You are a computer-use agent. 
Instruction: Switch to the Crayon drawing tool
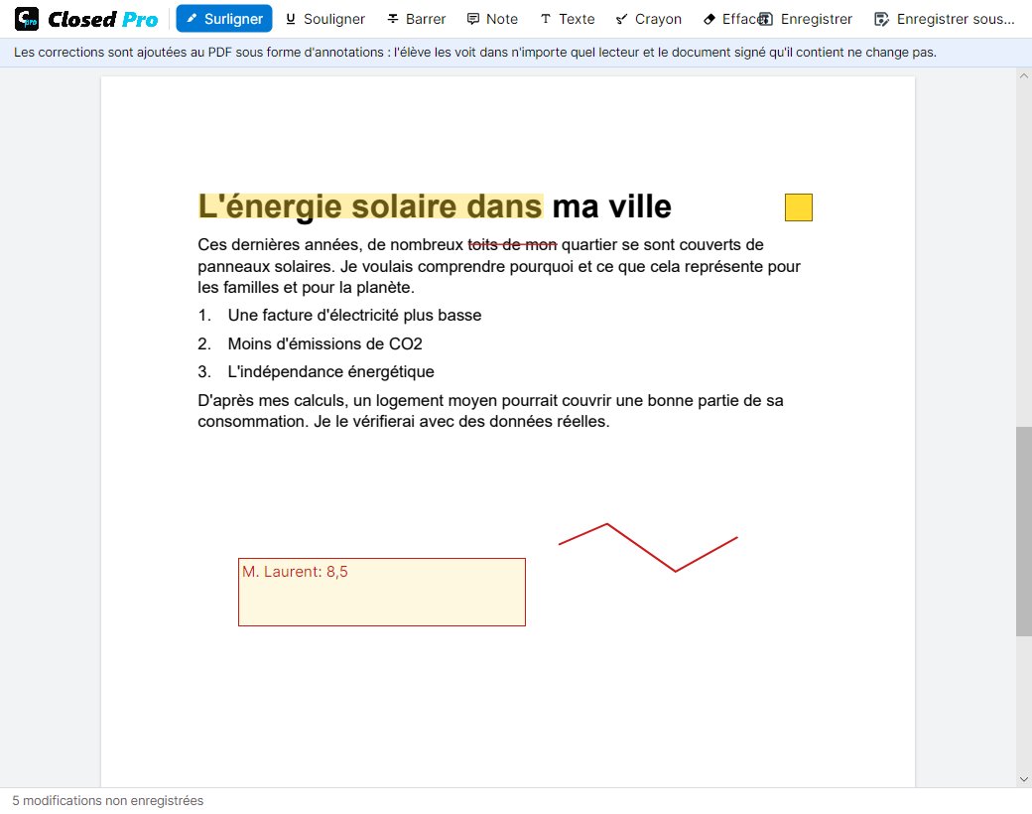(649, 19)
